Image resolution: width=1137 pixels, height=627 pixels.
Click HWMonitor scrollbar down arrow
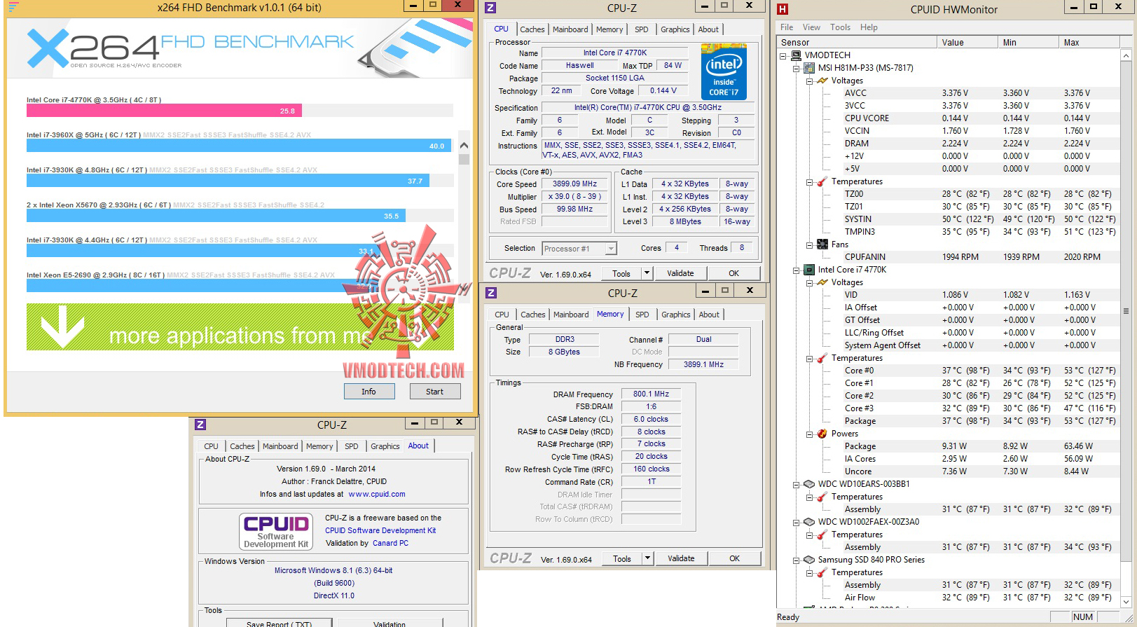pos(1126,601)
